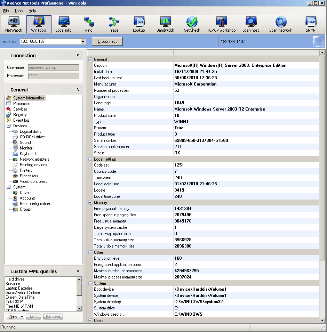Collapse the System tree node in sidebar
The image size is (327, 332).
pos(8,187)
